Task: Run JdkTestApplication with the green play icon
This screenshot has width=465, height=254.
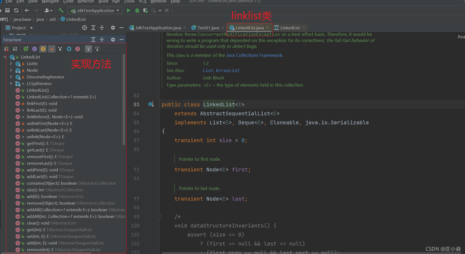Action: point(128,10)
